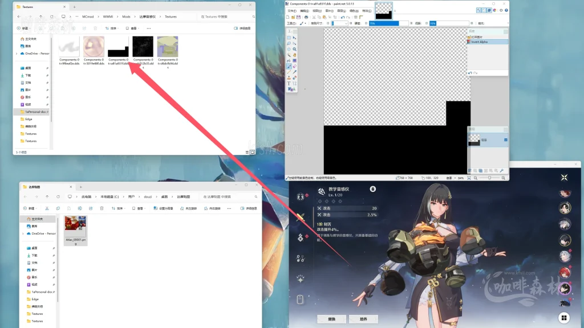Open the brush size dropdown
The height and width of the screenshot is (328, 584).
pyautogui.click(x=346, y=23)
